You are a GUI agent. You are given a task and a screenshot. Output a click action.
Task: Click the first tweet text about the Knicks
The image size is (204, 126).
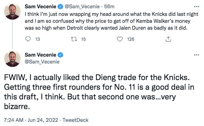point(111,21)
